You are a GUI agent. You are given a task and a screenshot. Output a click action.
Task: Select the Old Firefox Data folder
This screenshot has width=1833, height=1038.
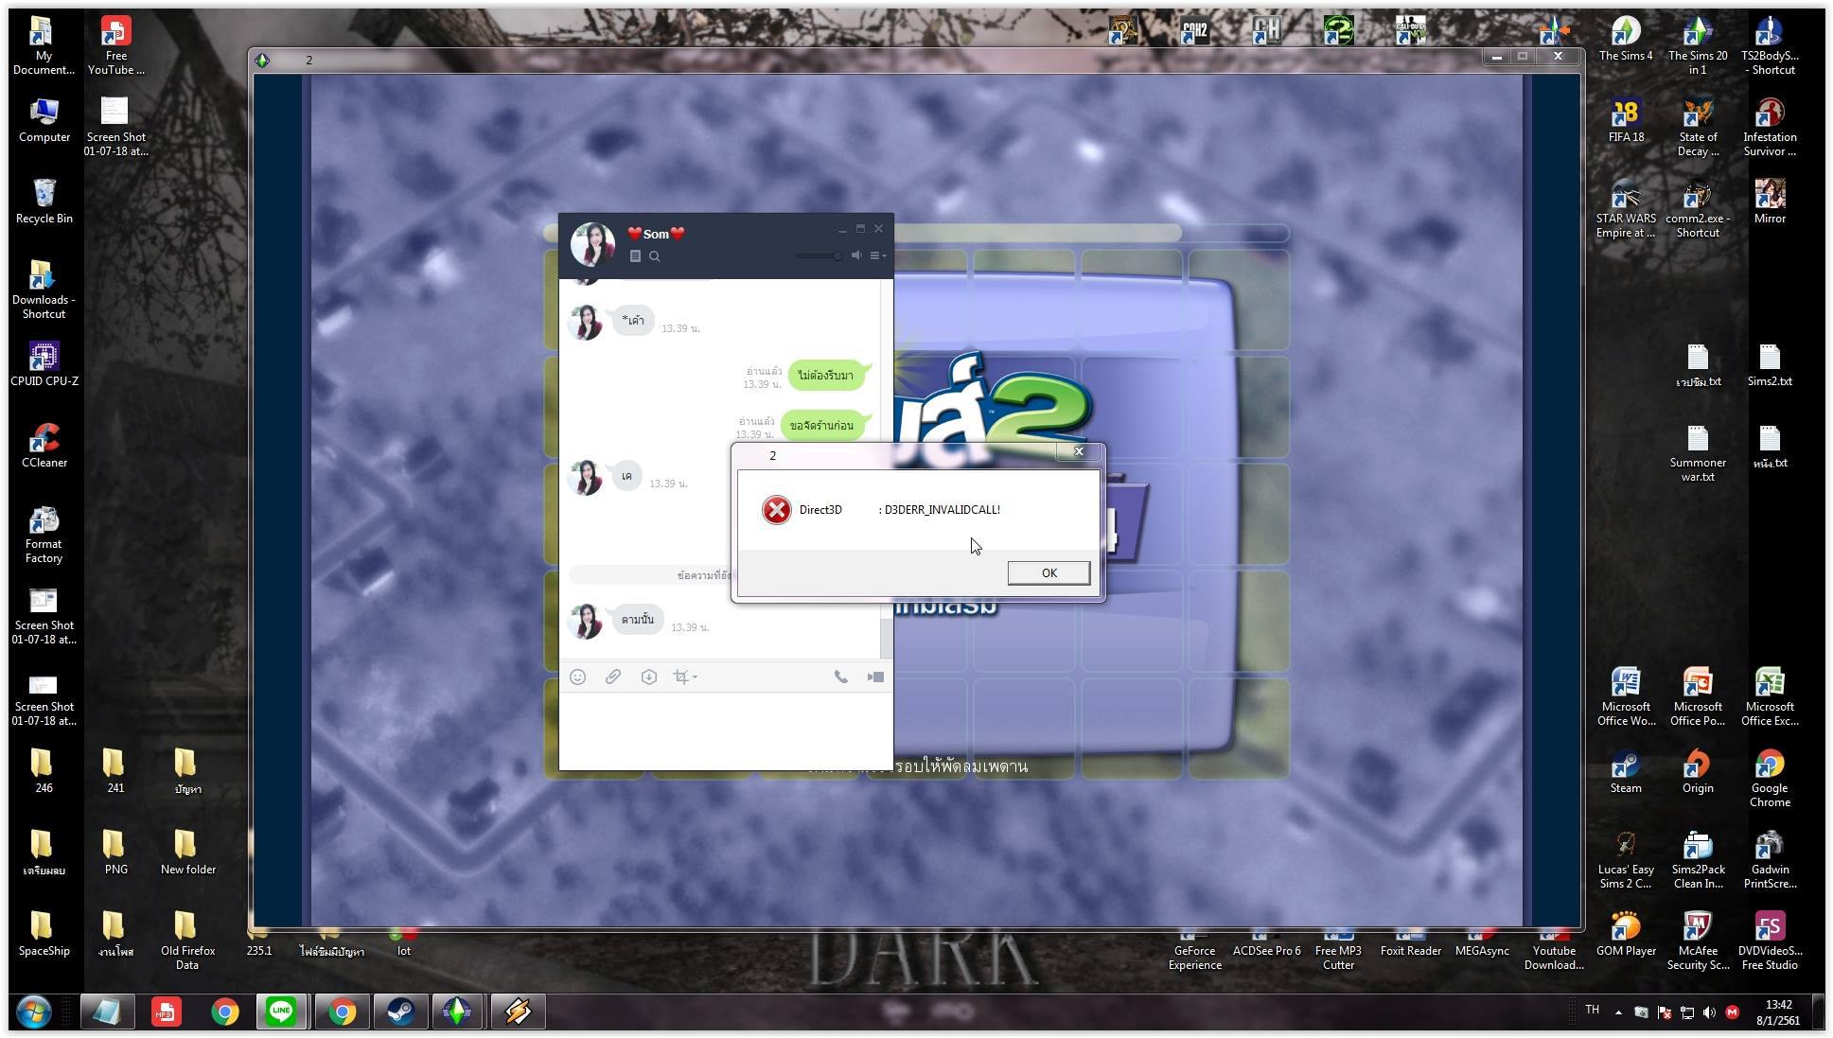[x=187, y=940]
